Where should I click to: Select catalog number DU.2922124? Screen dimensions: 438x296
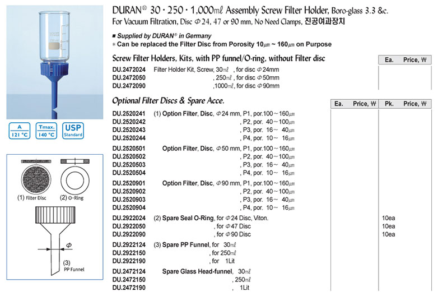129,245
